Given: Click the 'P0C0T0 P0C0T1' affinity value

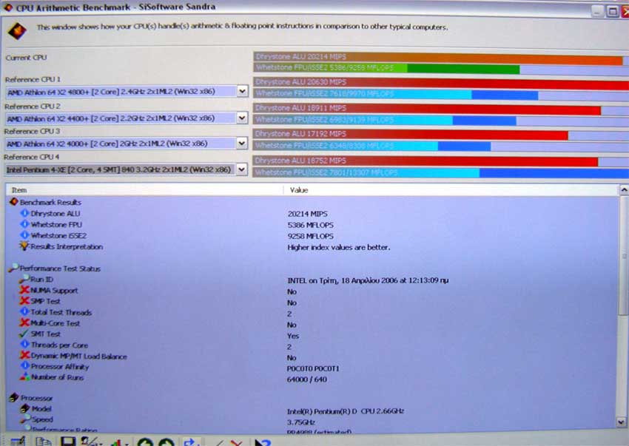Looking at the screenshot, I should (x=313, y=368).
